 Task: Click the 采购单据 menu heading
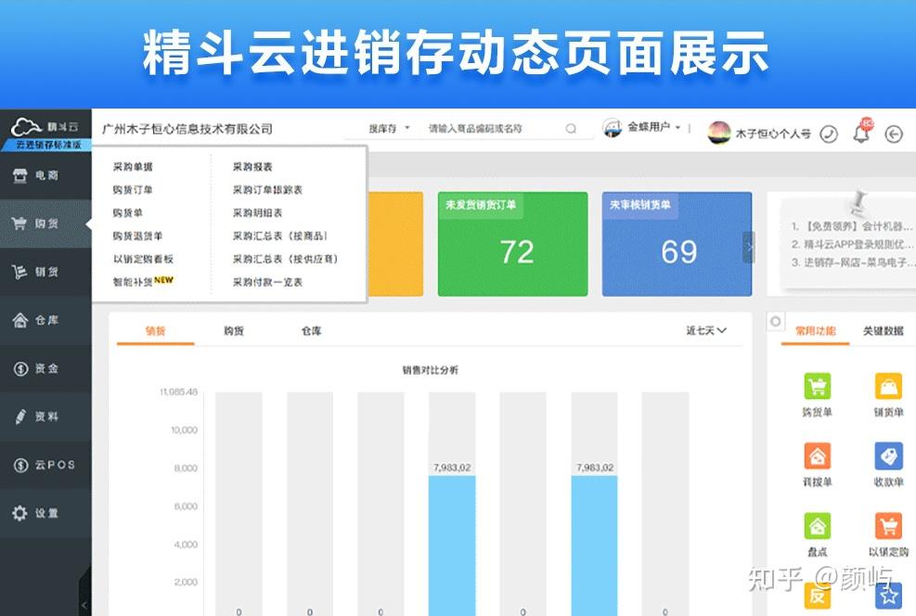[x=133, y=167]
